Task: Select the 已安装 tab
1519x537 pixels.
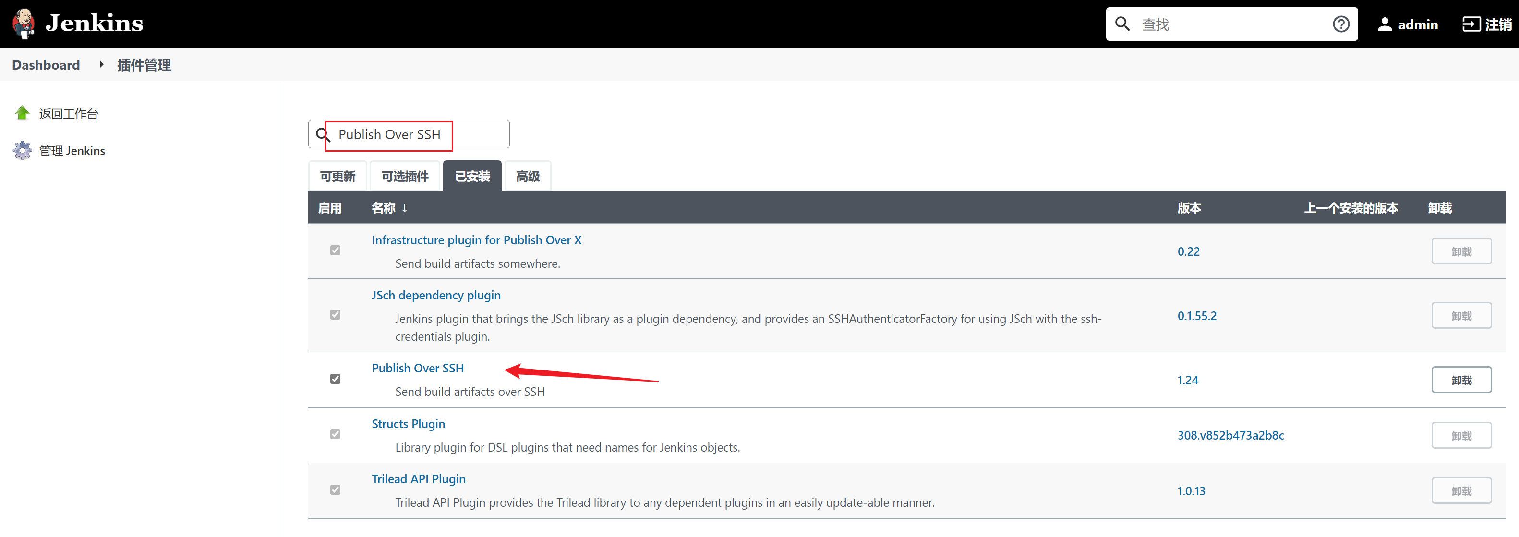Action: click(x=472, y=176)
